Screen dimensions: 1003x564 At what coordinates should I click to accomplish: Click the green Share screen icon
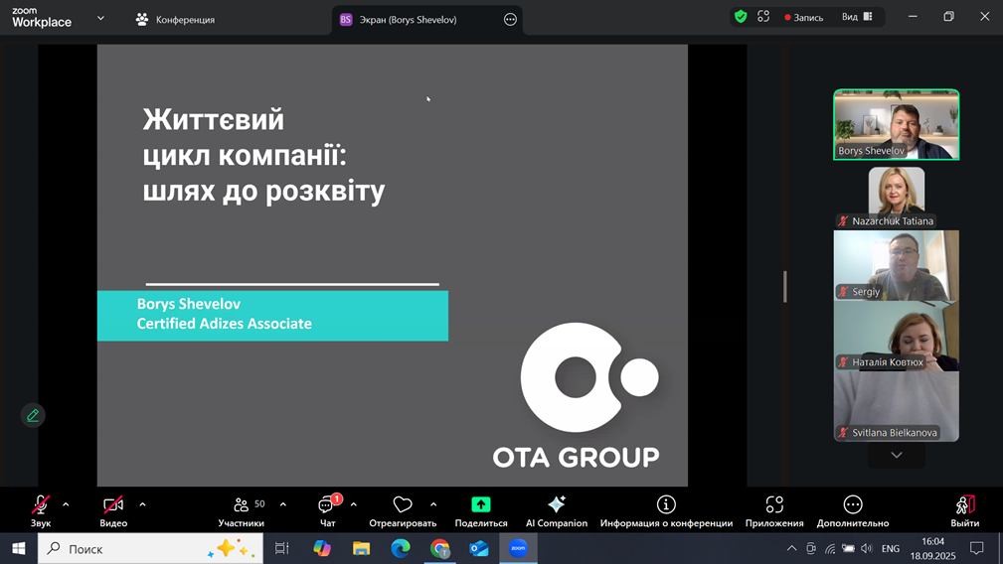pyautogui.click(x=481, y=504)
